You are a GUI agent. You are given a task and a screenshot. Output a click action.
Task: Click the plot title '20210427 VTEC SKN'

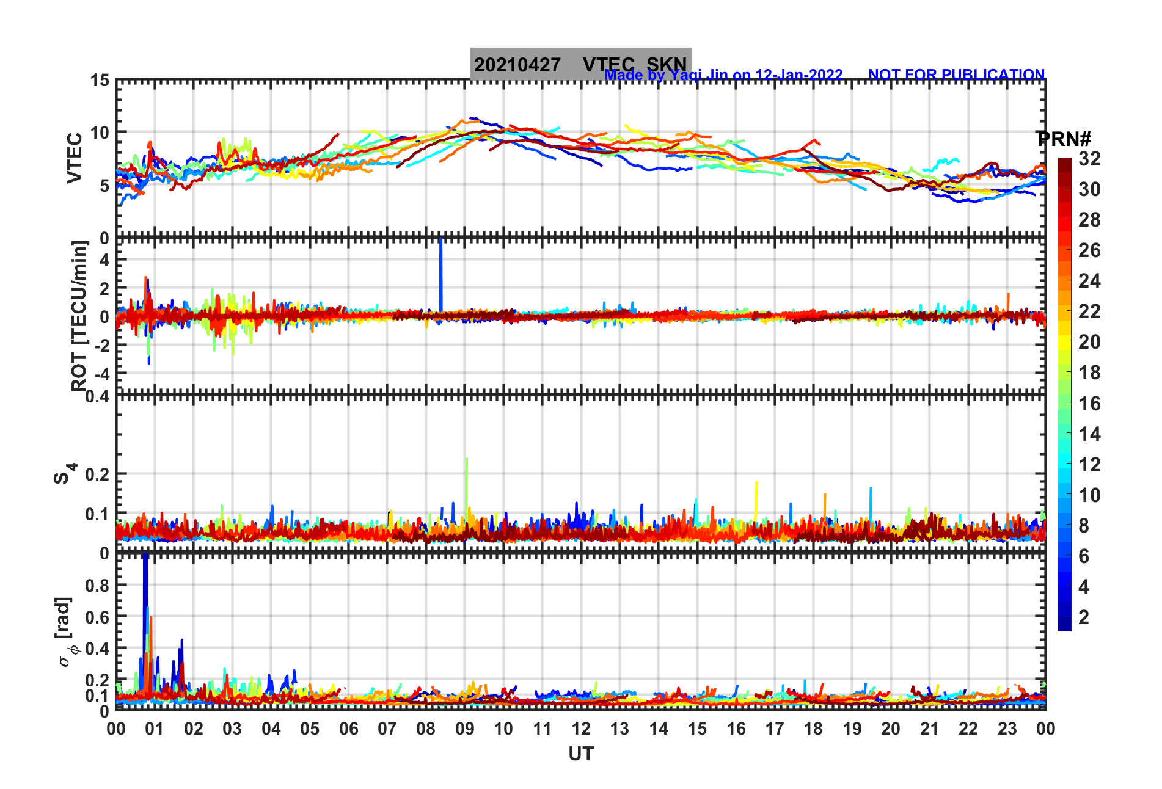580,64
